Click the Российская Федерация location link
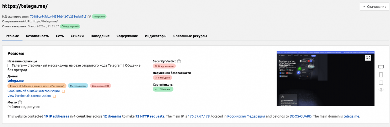Screen dimensions: 390x127 coord(246,116)
